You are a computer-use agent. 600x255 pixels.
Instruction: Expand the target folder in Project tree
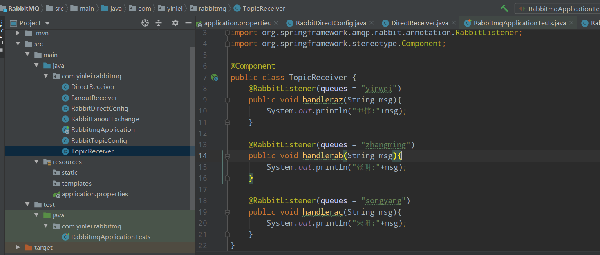pos(18,247)
